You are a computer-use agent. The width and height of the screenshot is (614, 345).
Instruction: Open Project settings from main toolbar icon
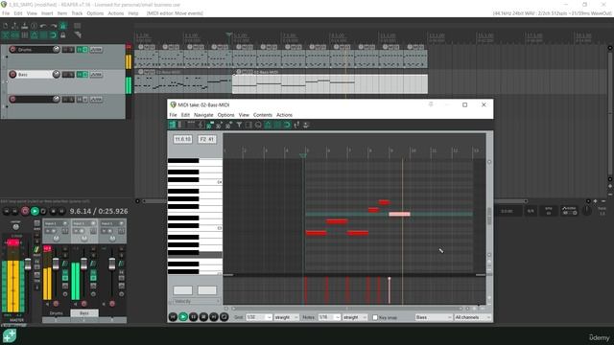pos(35,26)
